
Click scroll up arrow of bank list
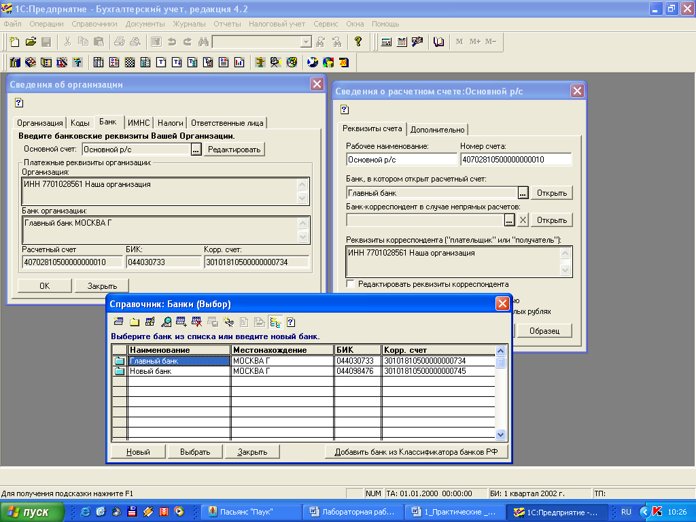click(500, 351)
